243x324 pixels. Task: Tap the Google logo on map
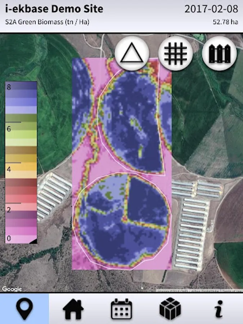pyautogui.click(x=12, y=289)
